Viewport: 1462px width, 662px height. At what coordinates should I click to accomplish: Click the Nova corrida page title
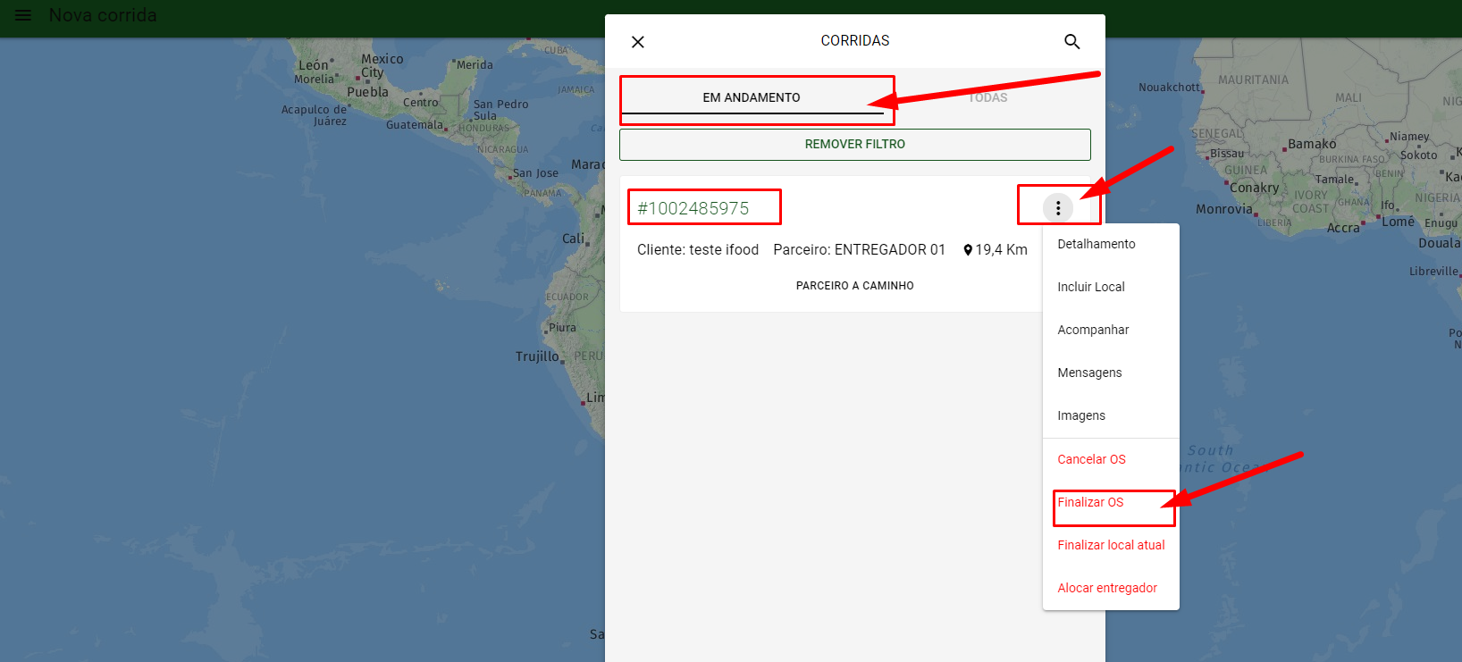103,15
